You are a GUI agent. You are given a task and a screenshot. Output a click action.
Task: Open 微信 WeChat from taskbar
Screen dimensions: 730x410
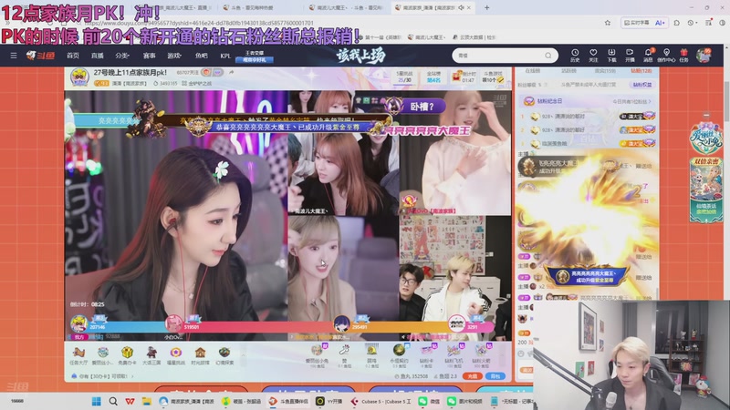point(431,401)
